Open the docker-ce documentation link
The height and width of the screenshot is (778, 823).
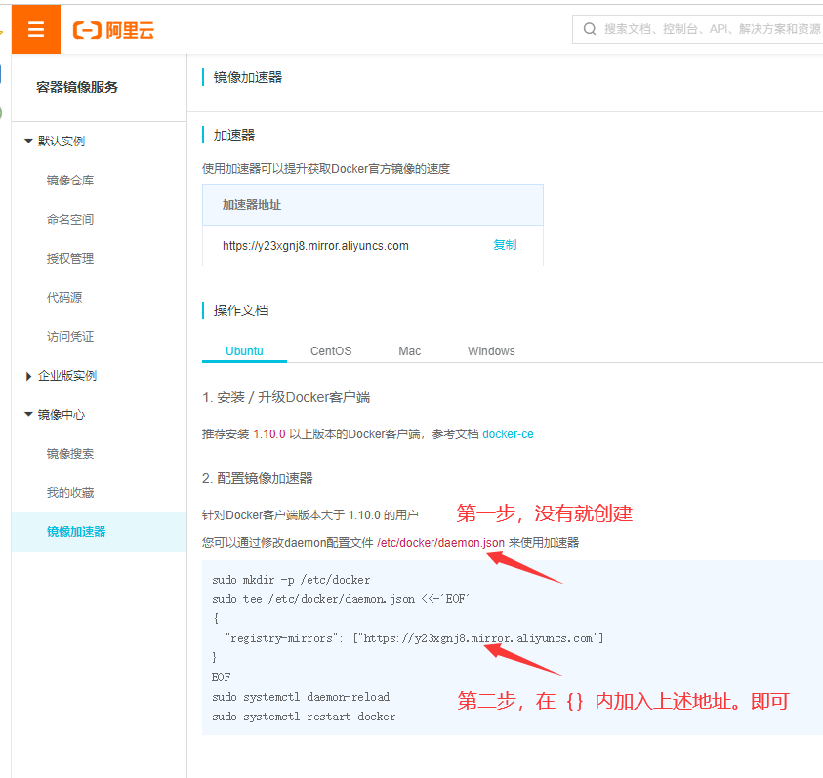point(508,434)
